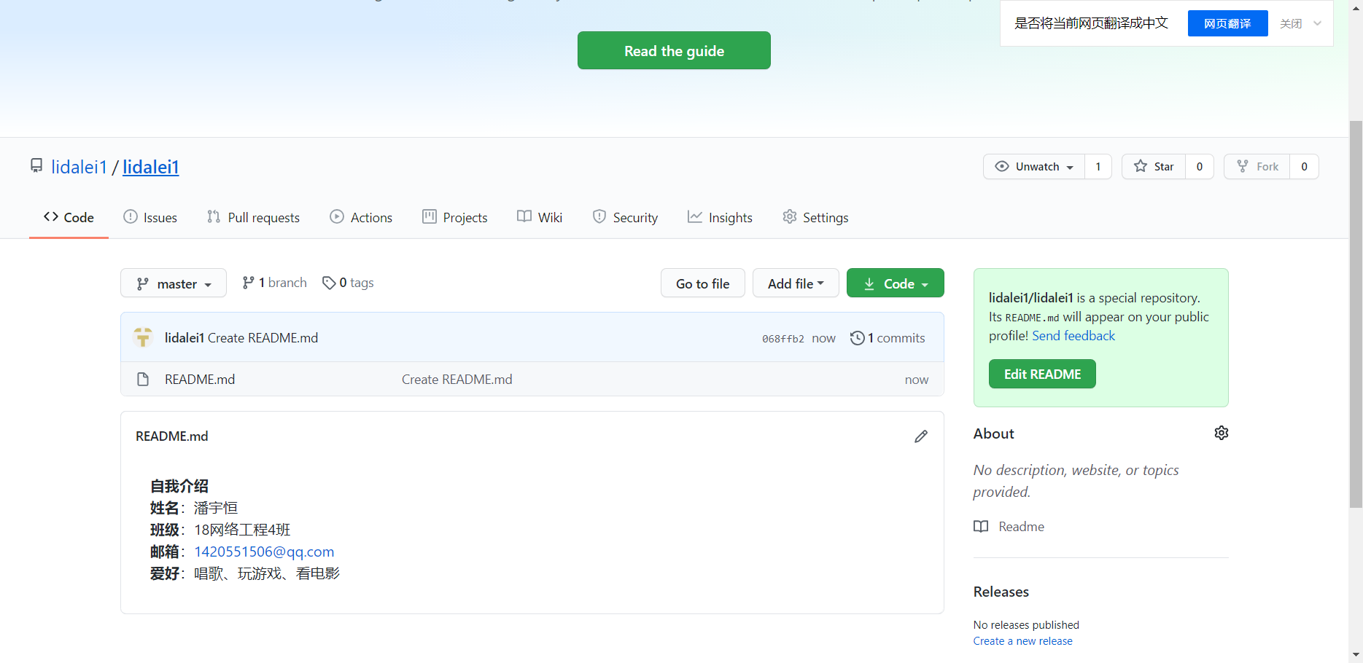The image size is (1363, 663).
Task: Open the Pull requests tab
Action: click(253, 217)
